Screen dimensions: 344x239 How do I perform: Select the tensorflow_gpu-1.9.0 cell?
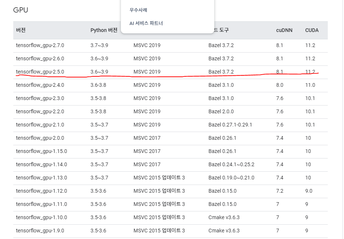tap(40, 231)
